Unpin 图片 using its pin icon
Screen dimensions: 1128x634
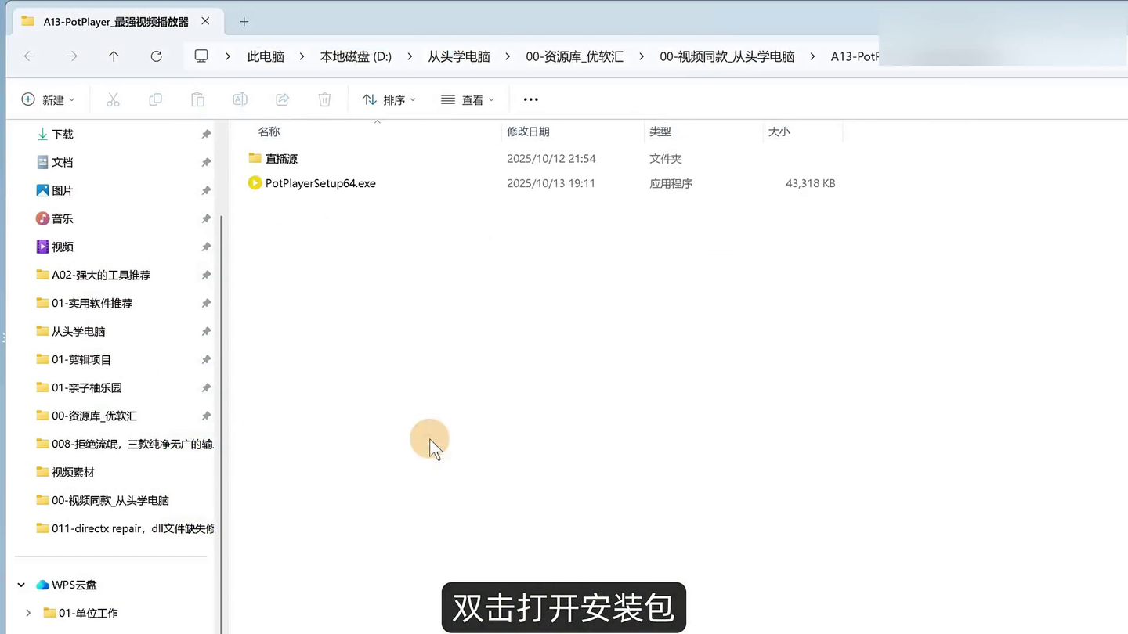click(206, 191)
